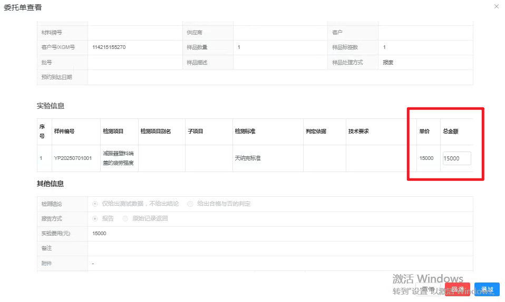Click the 委托单查看 dialog title

point(23,7)
